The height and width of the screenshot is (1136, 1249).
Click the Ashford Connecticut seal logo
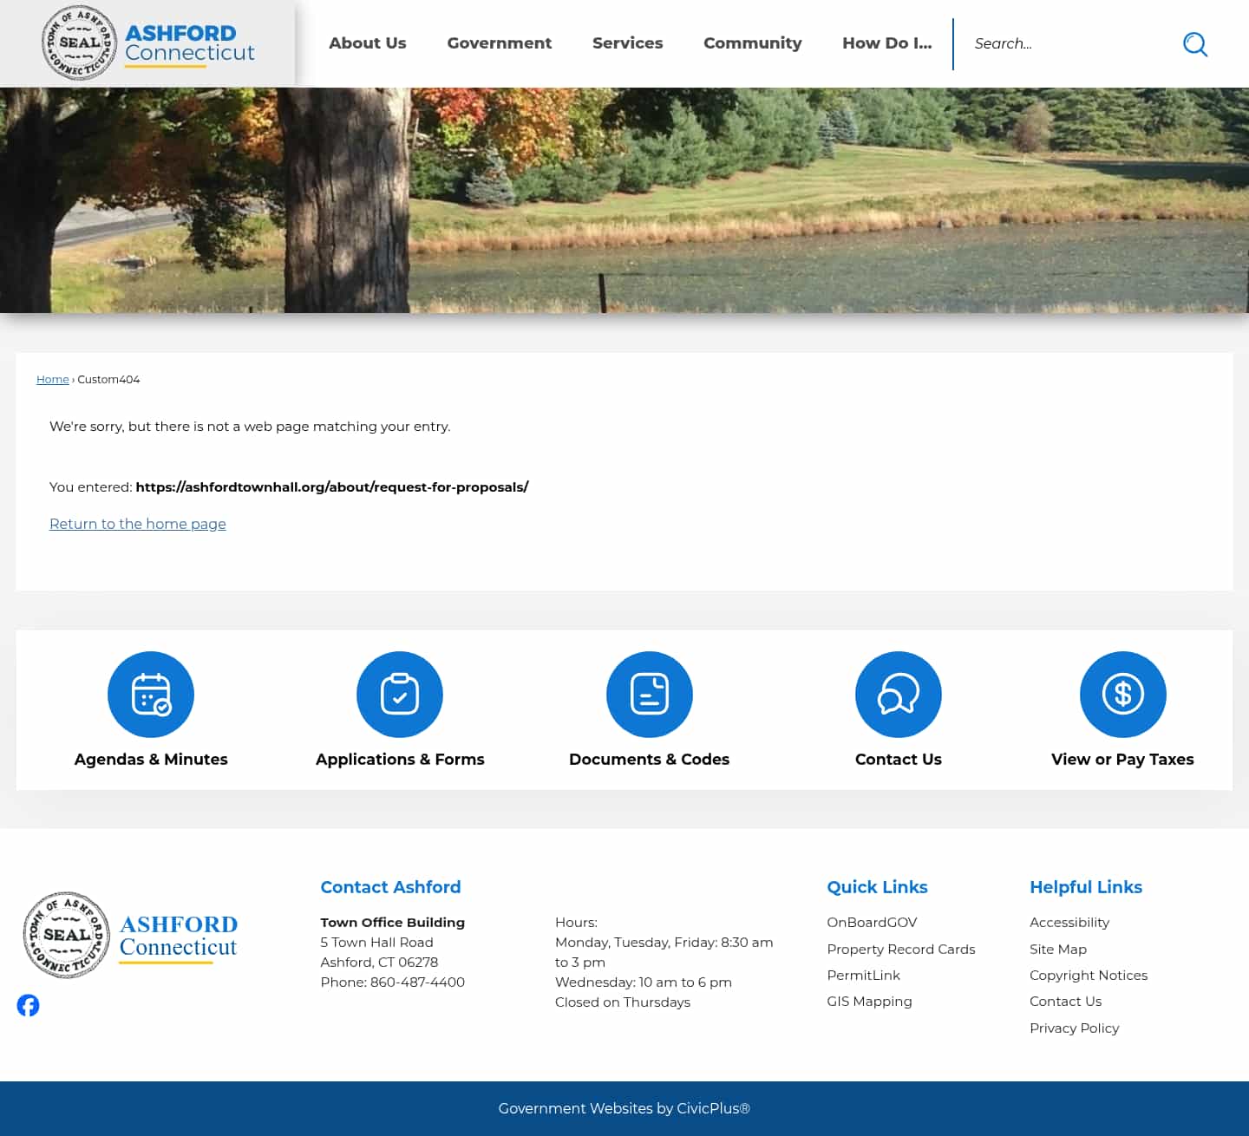(x=80, y=42)
